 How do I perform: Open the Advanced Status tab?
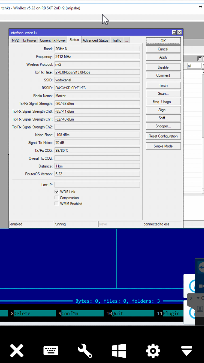(x=95, y=40)
